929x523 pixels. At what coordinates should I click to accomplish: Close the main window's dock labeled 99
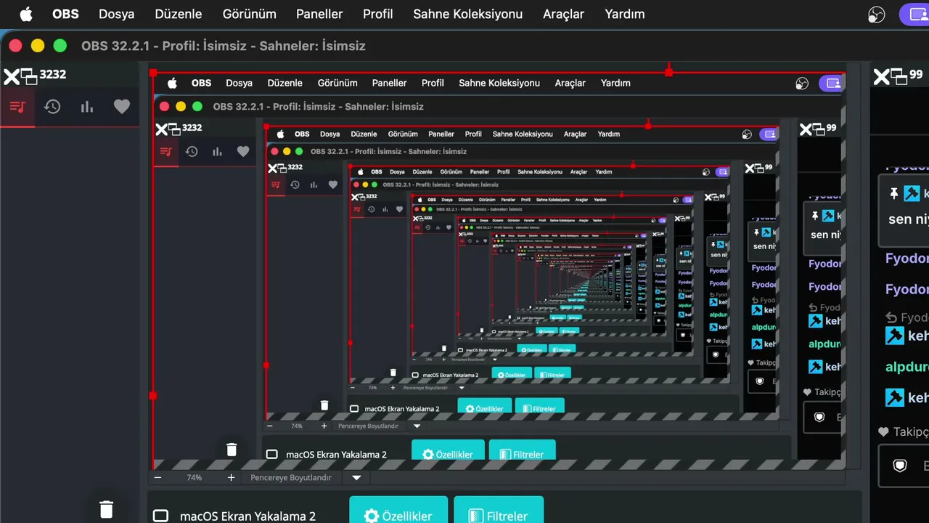coord(880,76)
